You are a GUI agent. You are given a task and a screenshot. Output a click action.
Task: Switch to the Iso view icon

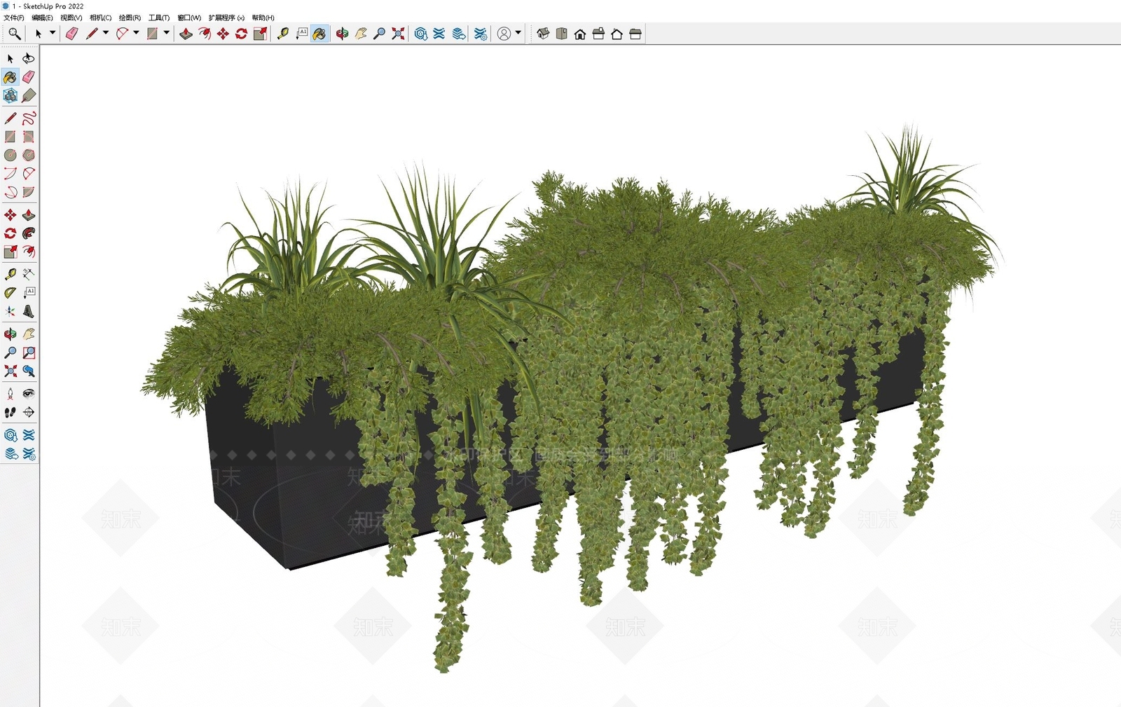[543, 34]
